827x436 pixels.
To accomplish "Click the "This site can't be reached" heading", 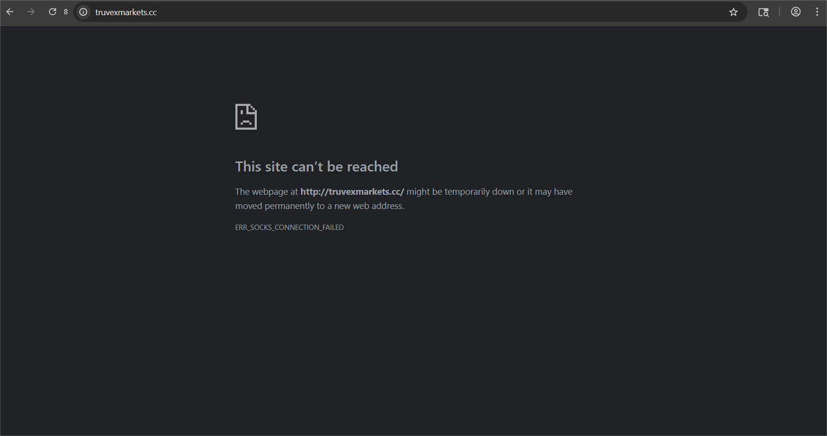I will pos(316,167).
